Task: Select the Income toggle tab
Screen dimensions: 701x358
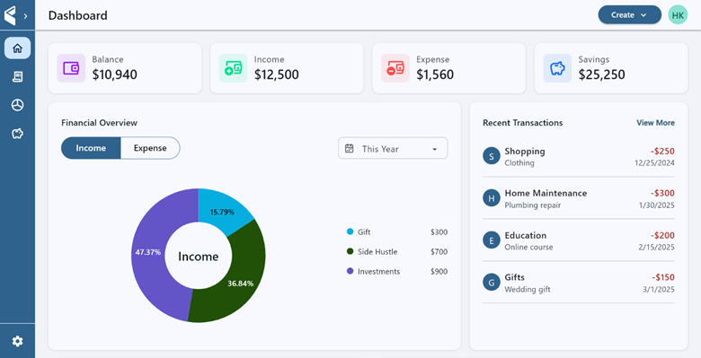Action: 91,148
